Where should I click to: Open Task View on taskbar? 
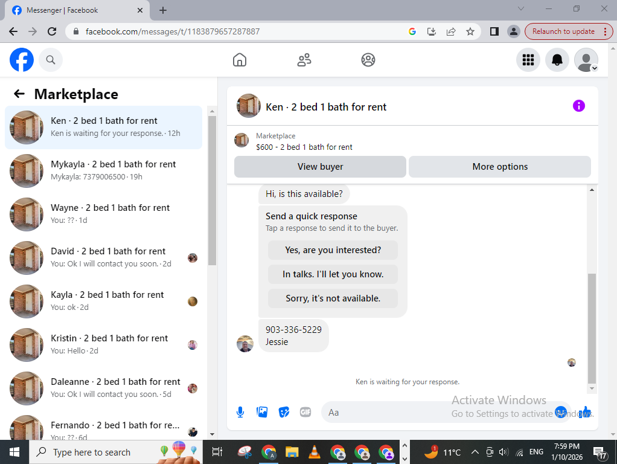tap(217, 452)
